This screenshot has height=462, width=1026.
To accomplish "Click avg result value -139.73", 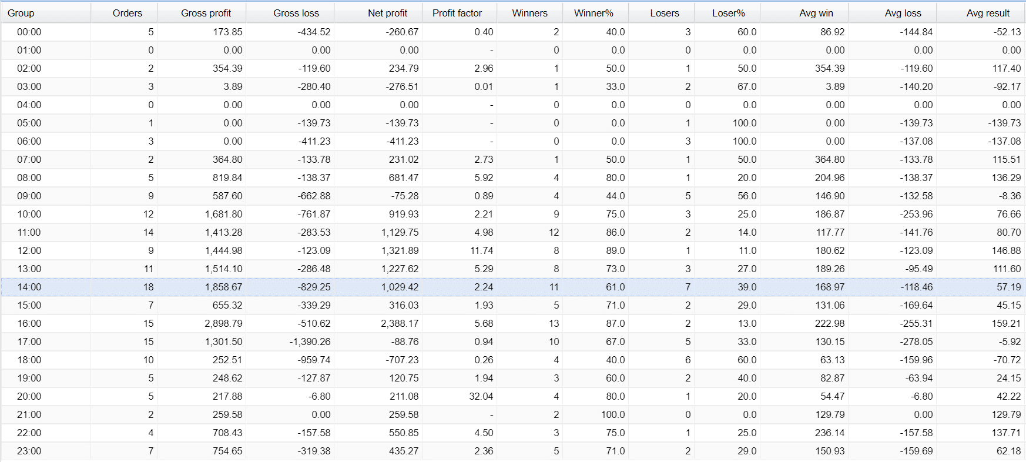I will tap(1004, 123).
